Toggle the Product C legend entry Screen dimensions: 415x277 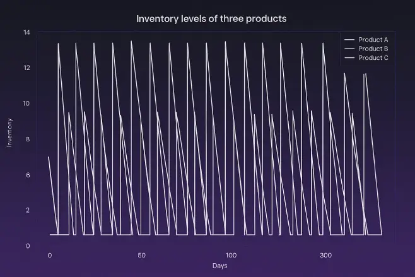click(373, 58)
